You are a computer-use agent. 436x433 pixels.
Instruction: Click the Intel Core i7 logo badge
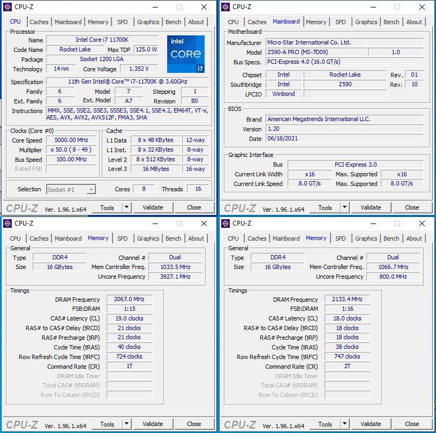point(186,54)
